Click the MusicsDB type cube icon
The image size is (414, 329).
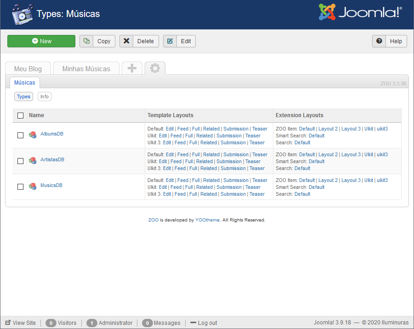click(x=33, y=186)
